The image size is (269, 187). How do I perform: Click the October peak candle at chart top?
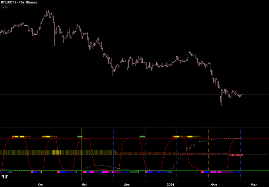pos(48,12)
